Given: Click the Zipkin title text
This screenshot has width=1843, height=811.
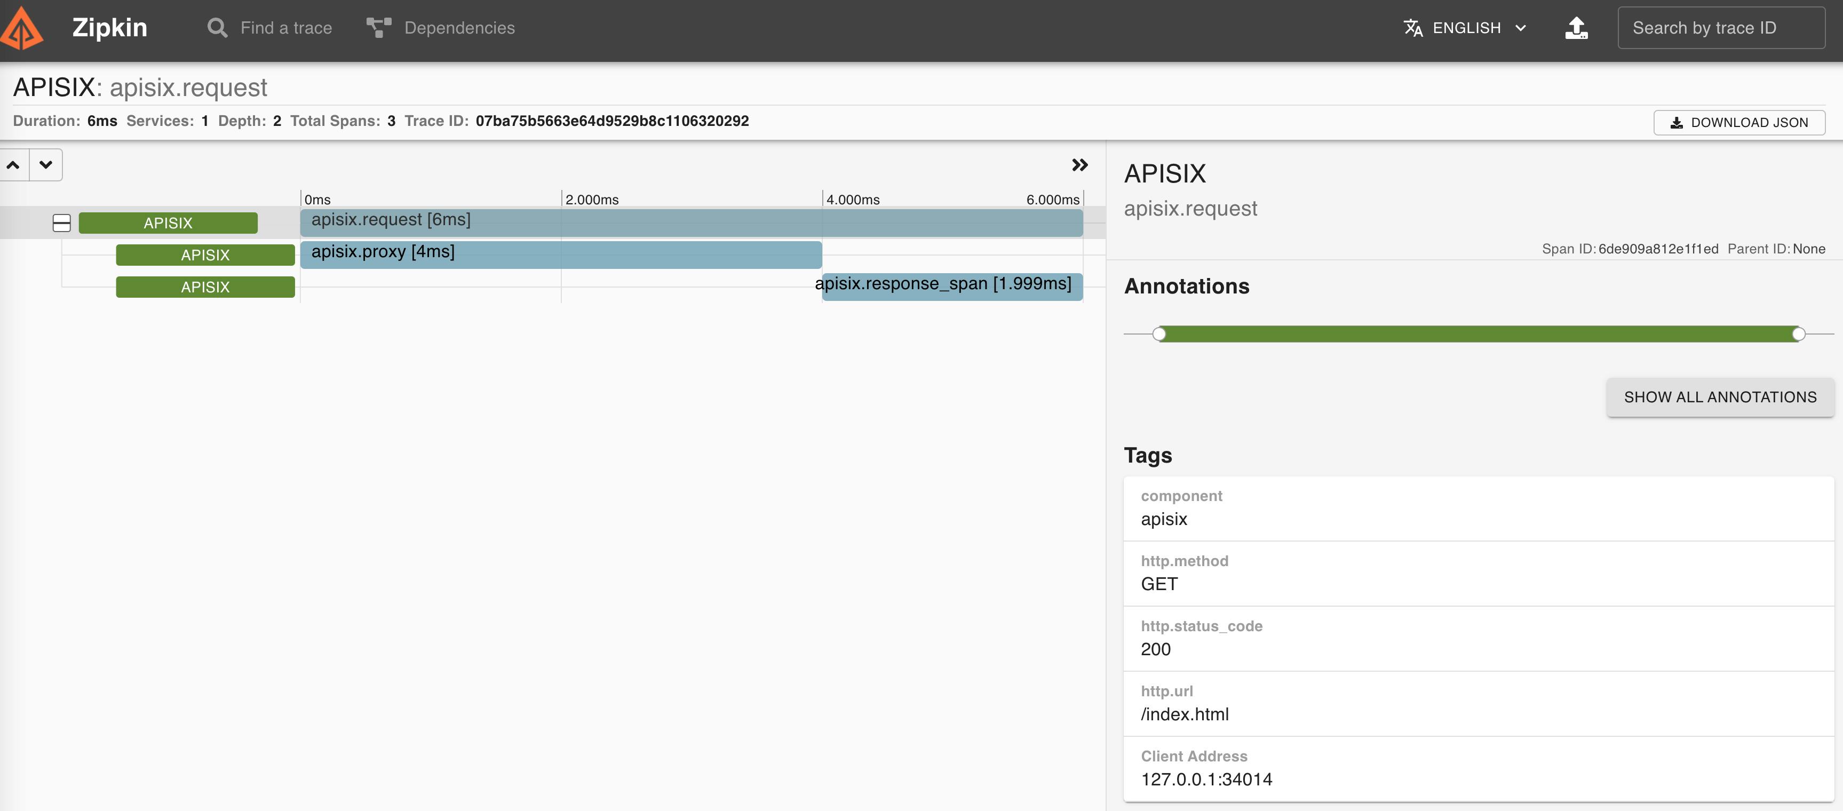Looking at the screenshot, I should (109, 28).
